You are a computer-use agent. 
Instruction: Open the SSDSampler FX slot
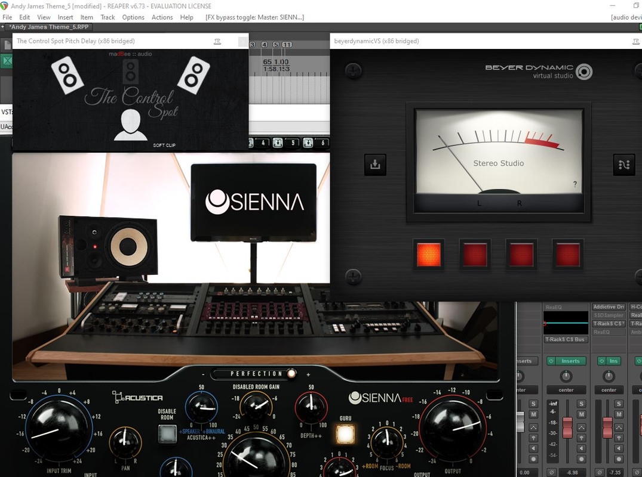pos(609,315)
